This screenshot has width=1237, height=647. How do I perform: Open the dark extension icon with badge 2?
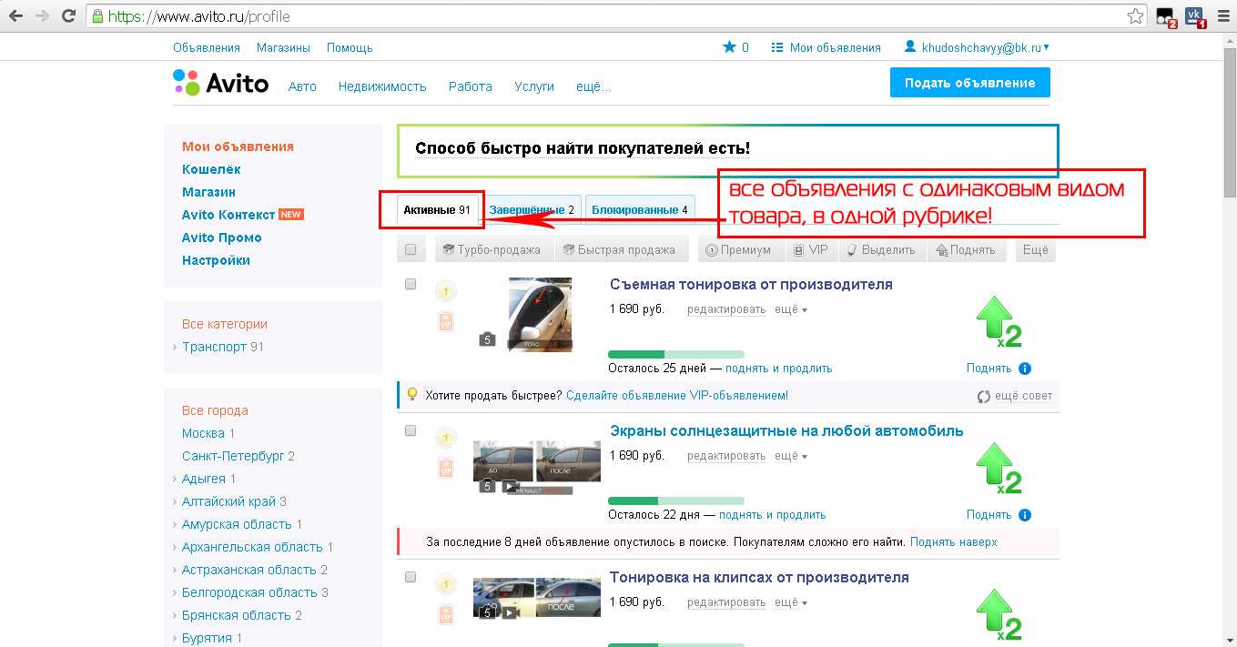coord(1165,16)
